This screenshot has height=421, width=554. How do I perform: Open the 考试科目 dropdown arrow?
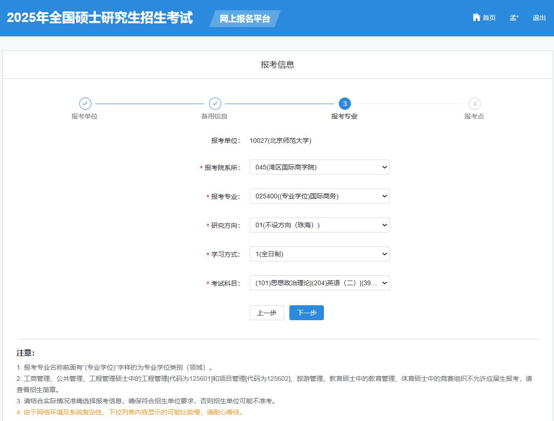click(x=384, y=282)
